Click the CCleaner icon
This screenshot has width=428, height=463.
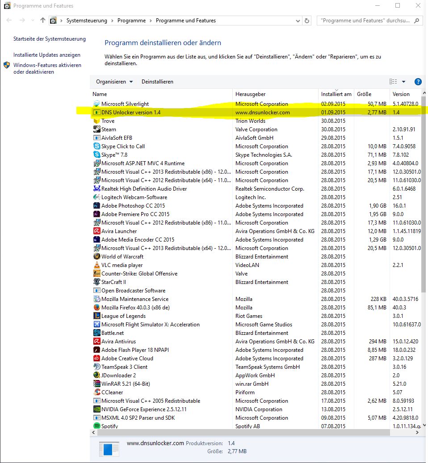(x=97, y=392)
